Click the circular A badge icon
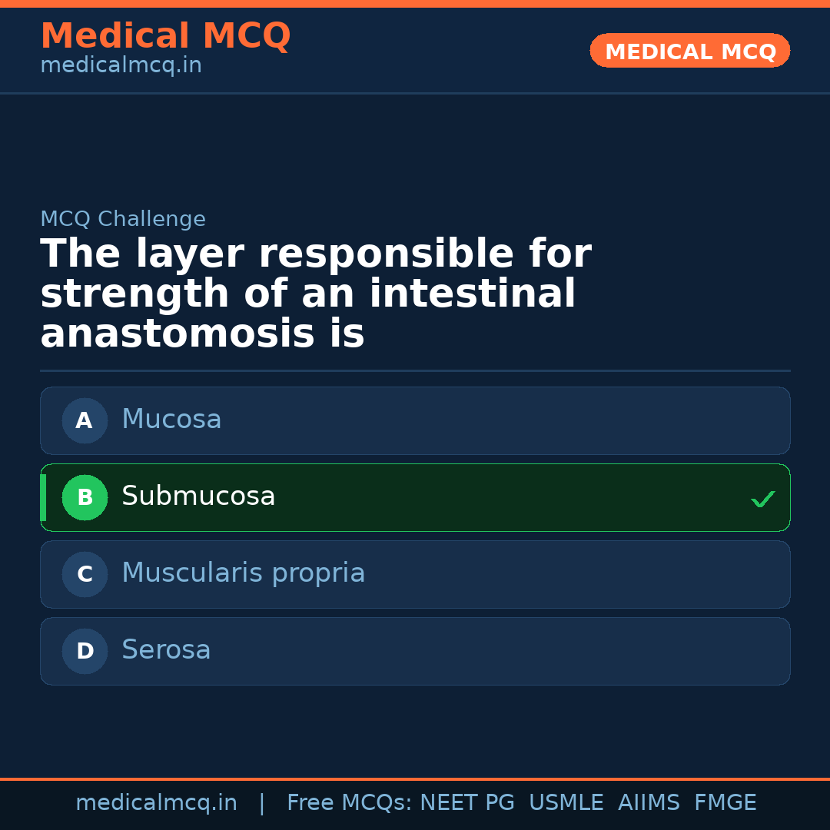This screenshot has width=830, height=830. 85,420
